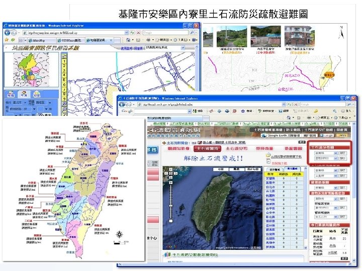Switch the satellite map to 衛星 view

pyautogui.click(x=236, y=169)
